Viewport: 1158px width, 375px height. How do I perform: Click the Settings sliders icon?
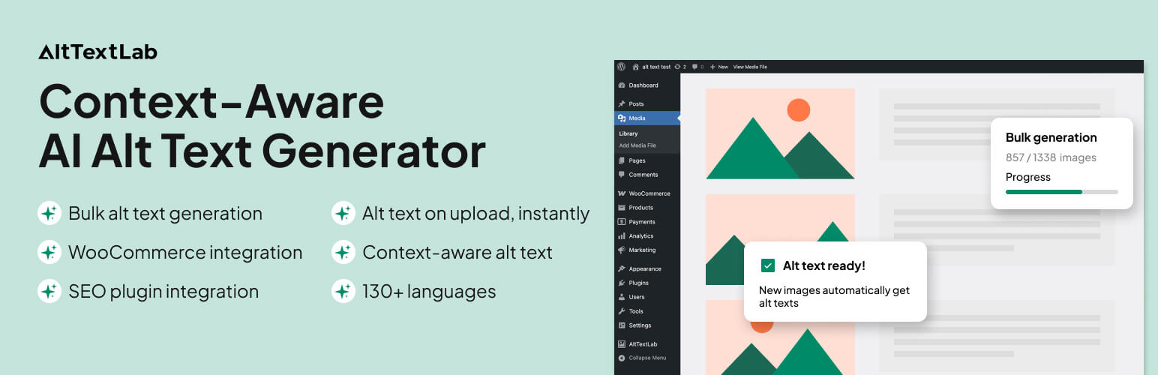pyautogui.click(x=622, y=325)
